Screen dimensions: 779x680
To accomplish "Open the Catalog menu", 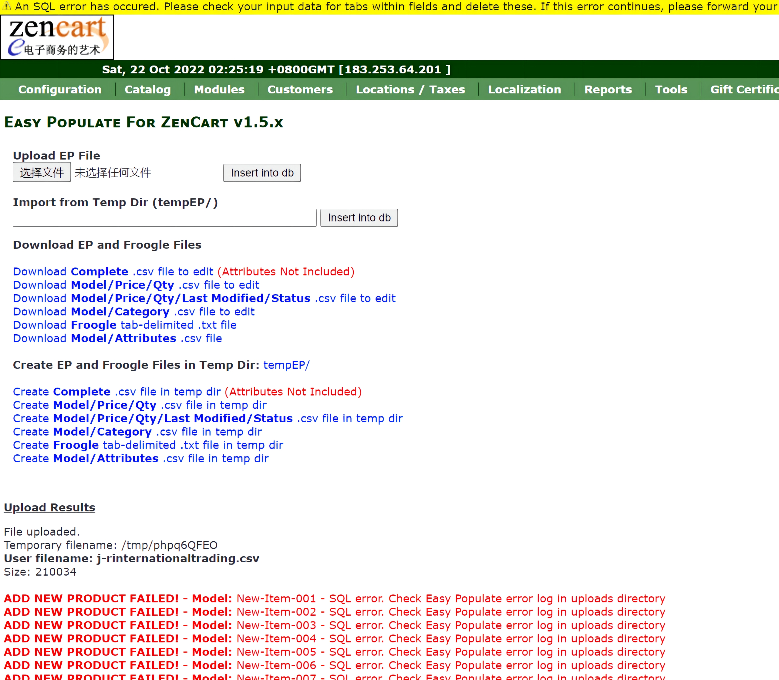I will (x=148, y=89).
